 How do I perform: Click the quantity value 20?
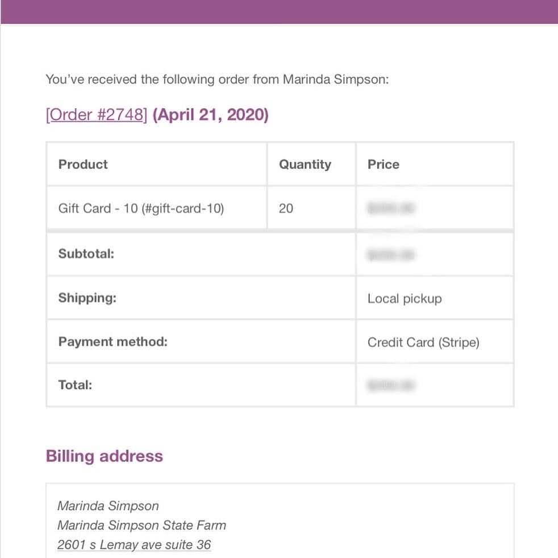coord(286,208)
